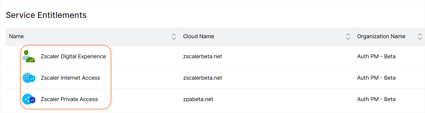
Task: Click Auth PM - Beta in Private Access row
Action: (x=376, y=99)
